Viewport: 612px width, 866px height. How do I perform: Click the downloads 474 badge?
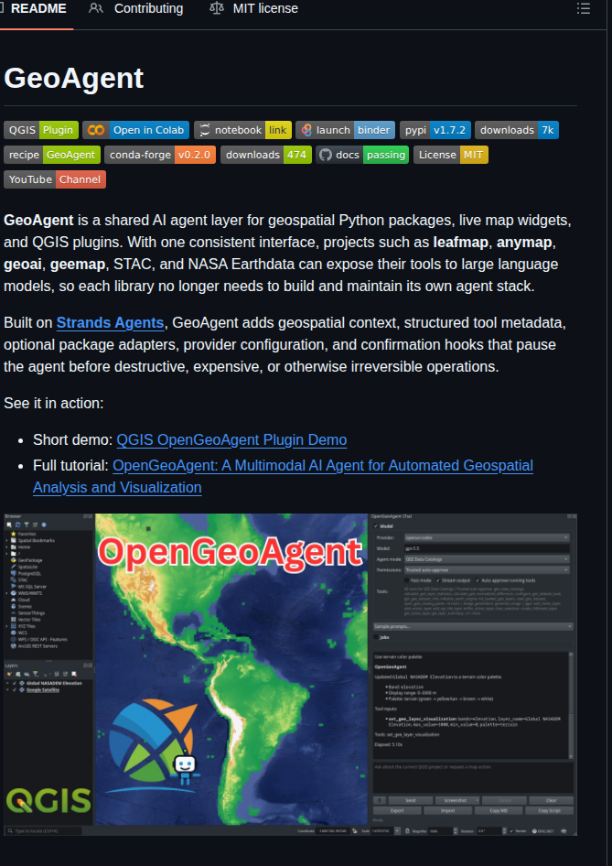(x=266, y=155)
